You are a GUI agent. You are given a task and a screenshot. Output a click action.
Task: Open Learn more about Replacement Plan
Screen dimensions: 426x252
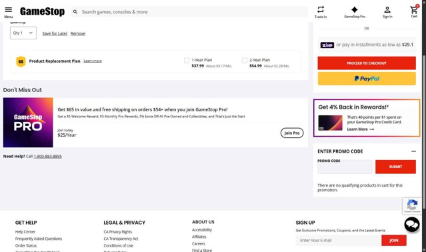tap(93, 61)
